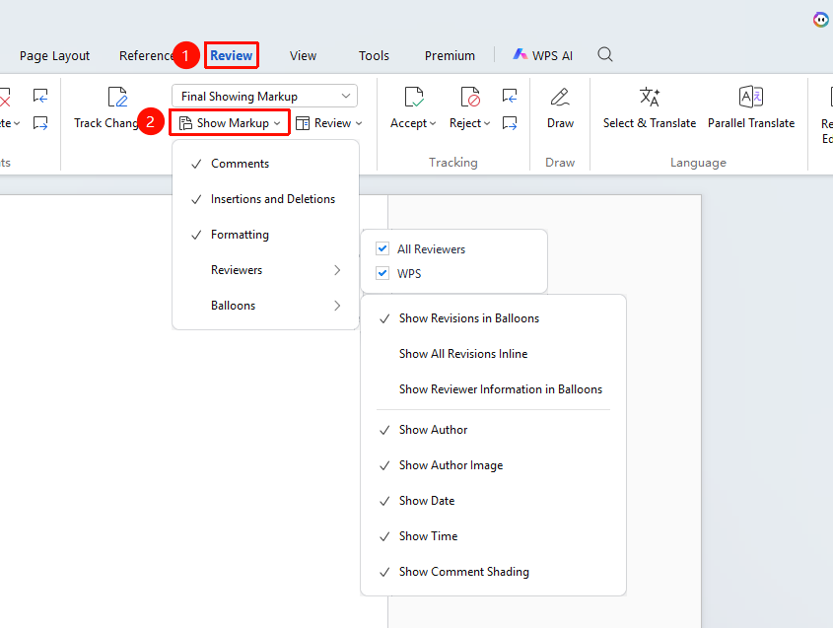Open the Review pane dropdown
The width and height of the screenshot is (833, 628).
(329, 123)
